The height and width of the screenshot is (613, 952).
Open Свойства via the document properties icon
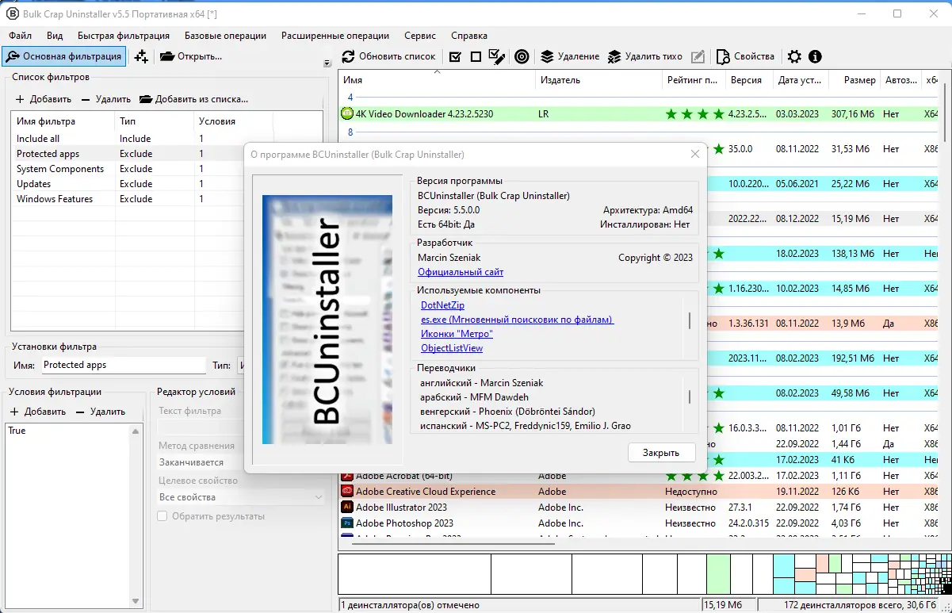pos(721,56)
